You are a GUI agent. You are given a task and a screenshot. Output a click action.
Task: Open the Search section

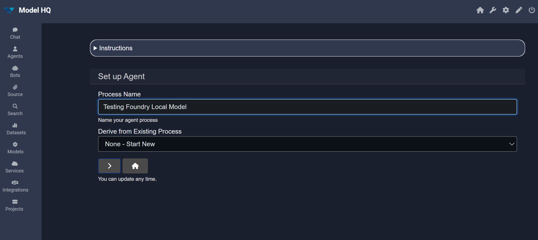coord(15,109)
